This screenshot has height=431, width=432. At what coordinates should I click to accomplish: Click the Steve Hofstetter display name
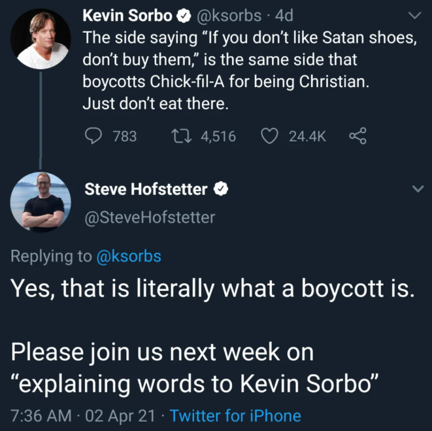[x=146, y=190]
